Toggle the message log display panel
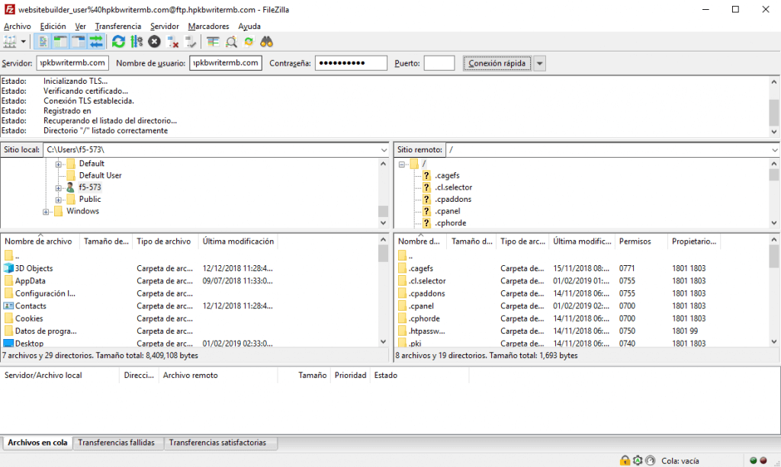 pos(43,42)
